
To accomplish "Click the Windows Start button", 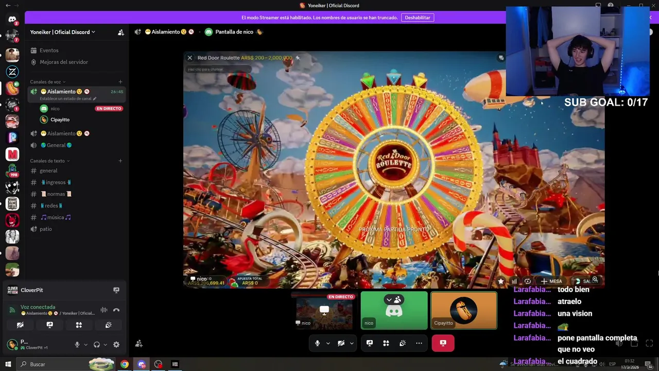I will [x=8, y=364].
